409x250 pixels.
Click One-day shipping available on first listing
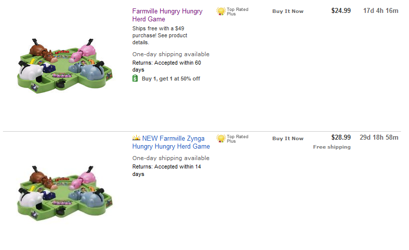click(171, 54)
